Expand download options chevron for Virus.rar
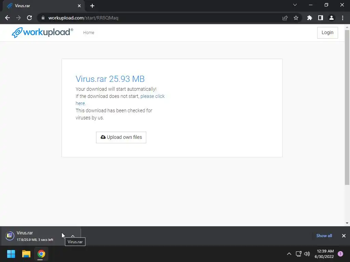Viewport: 350px width, 262px height. coord(73,236)
